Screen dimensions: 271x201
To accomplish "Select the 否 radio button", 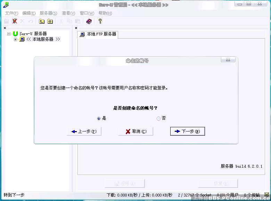I will [159, 119].
